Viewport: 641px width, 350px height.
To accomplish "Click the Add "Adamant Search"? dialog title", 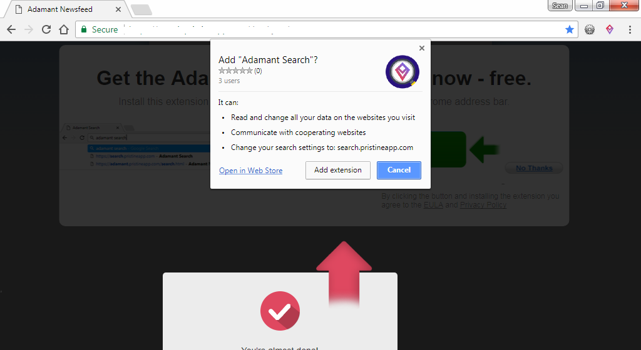I will point(268,60).
